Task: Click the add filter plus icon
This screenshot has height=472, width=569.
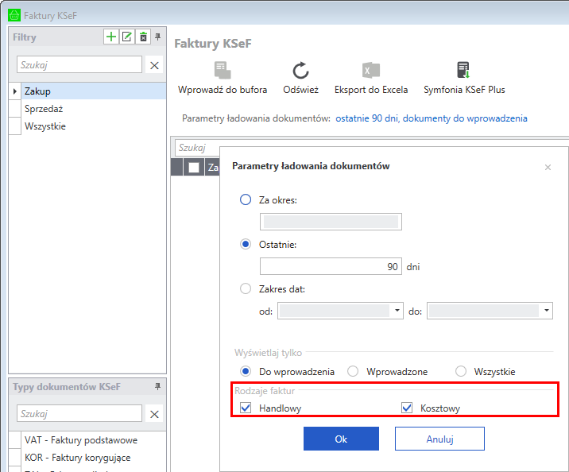Action: (x=111, y=37)
